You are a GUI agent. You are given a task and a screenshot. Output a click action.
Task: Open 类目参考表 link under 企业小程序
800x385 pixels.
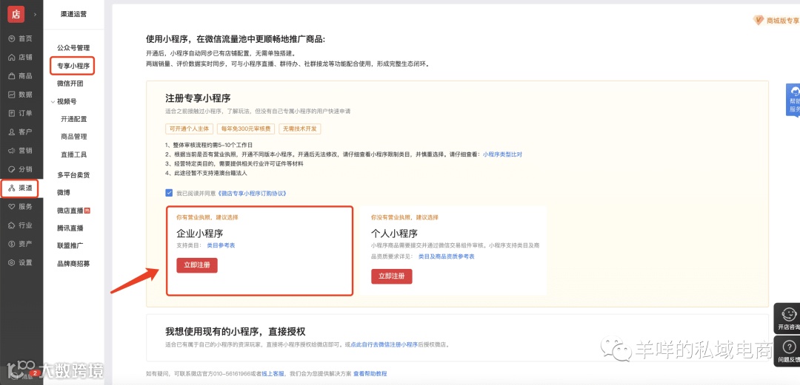pyautogui.click(x=221, y=245)
